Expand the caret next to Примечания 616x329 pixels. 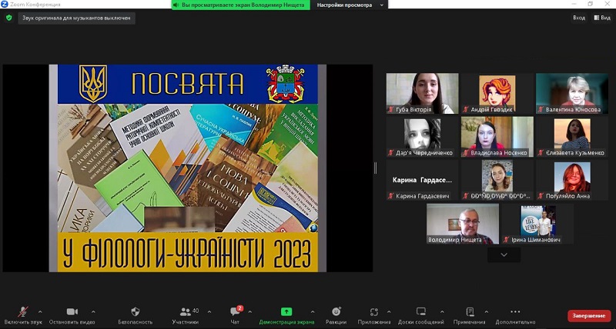coord(487,312)
